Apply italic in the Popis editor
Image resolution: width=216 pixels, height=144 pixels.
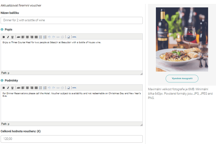click(8, 37)
